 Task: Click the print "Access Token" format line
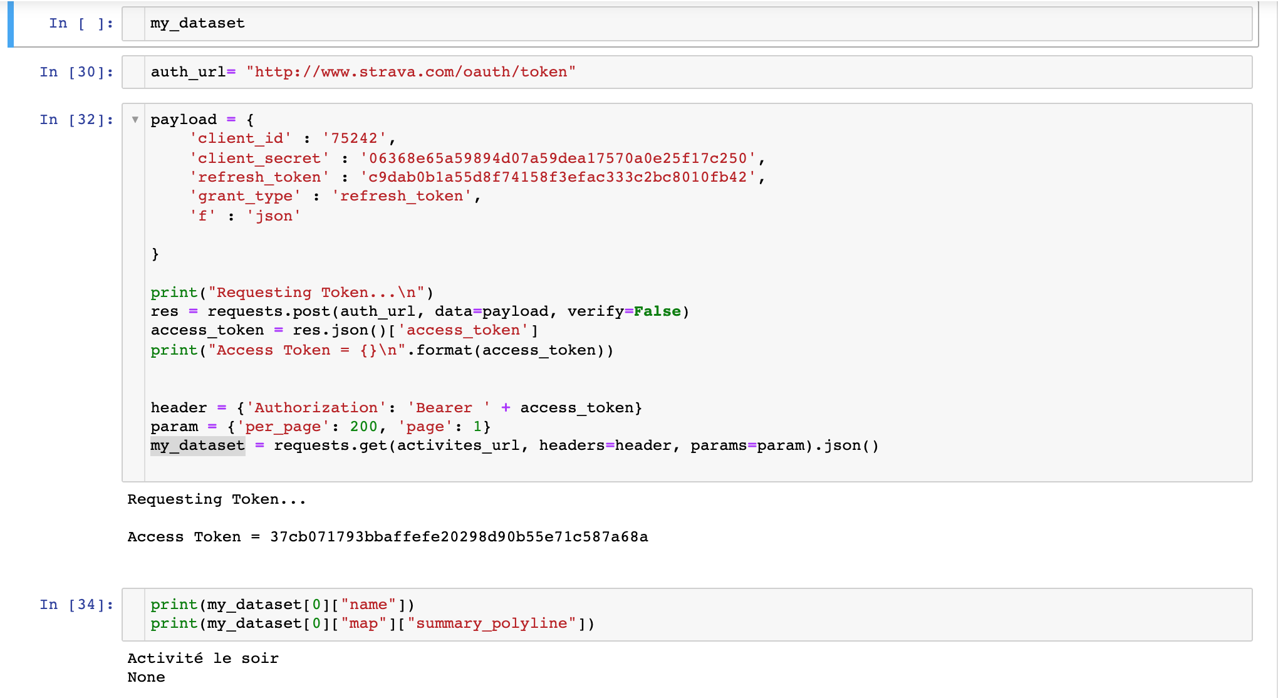(x=382, y=350)
